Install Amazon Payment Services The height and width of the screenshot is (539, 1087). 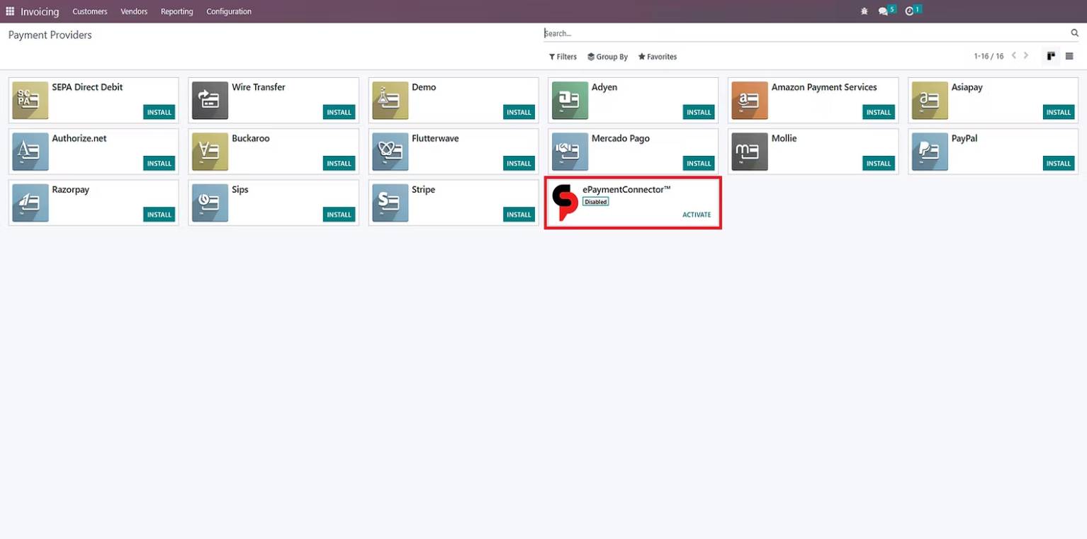point(879,112)
